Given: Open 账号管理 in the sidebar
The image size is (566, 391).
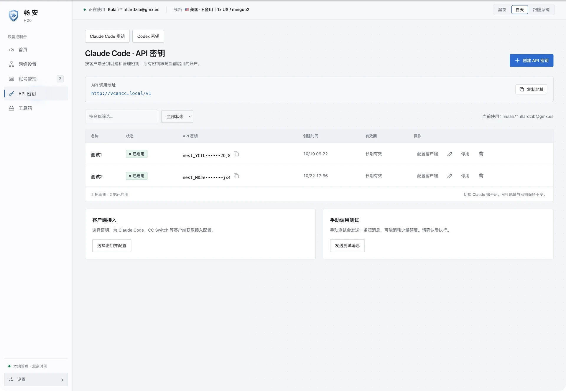Looking at the screenshot, I should coord(36,79).
